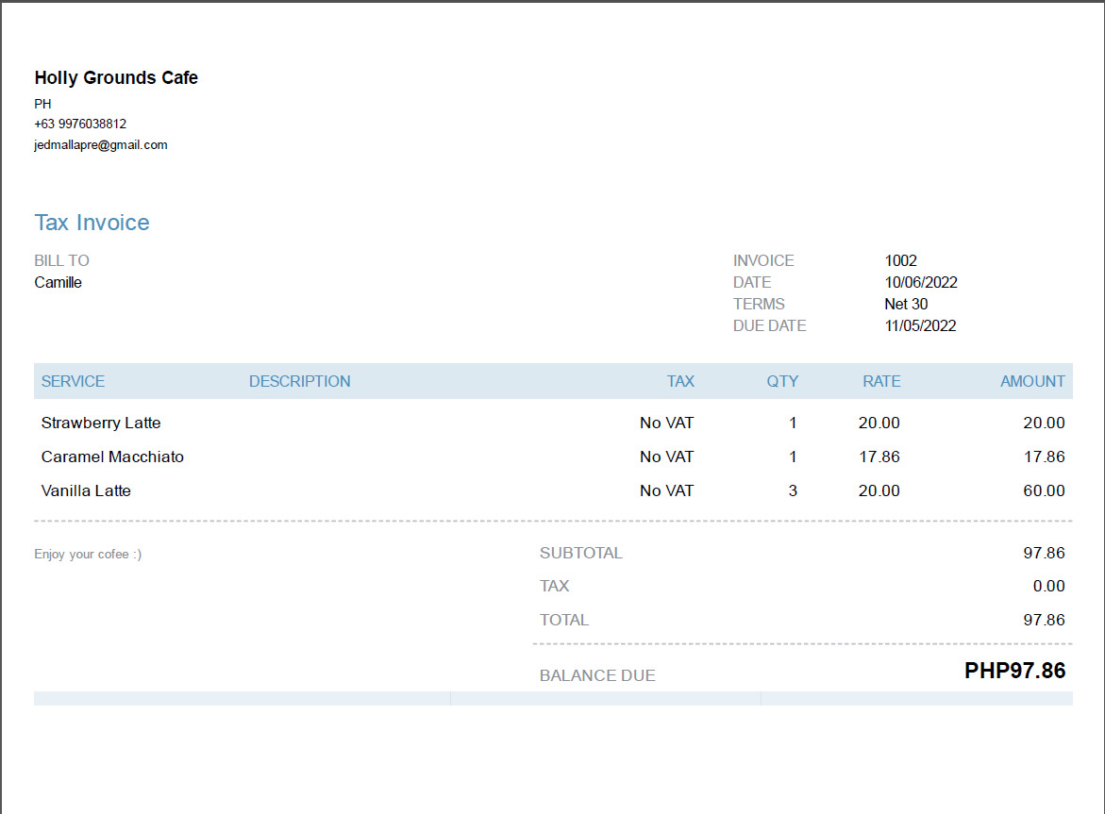Click the DATE label
This screenshot has height=814, width=1105.
(x=752, y=282)
